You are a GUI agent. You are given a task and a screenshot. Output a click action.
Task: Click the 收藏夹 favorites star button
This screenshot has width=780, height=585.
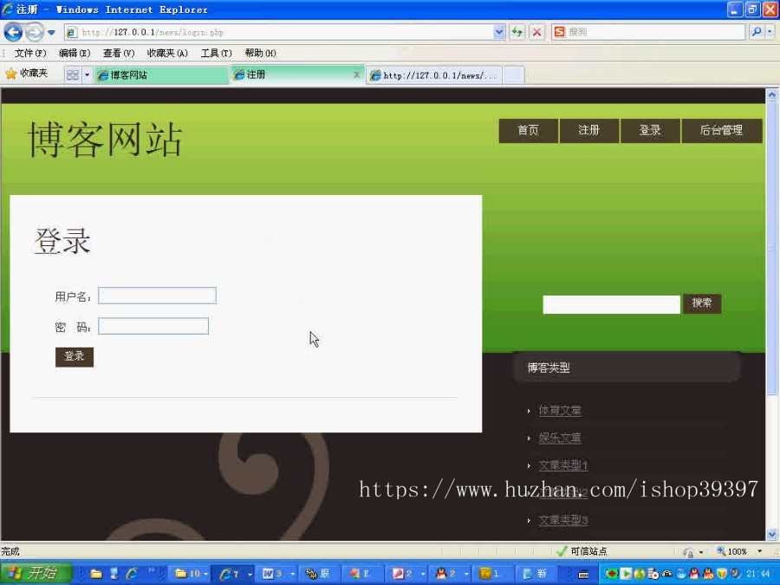pyautogui.click(x=26, y=74)
